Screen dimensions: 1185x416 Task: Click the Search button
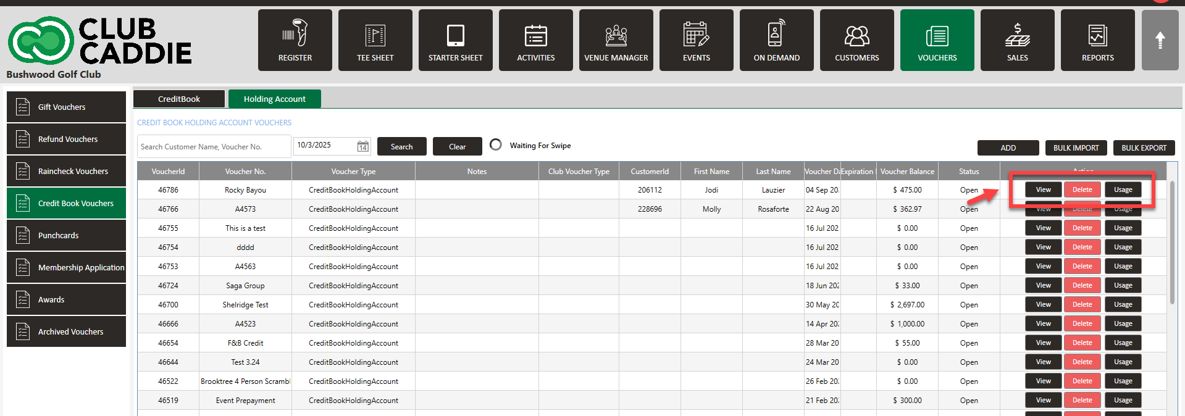pyautogui.click(x=401, y=146)
